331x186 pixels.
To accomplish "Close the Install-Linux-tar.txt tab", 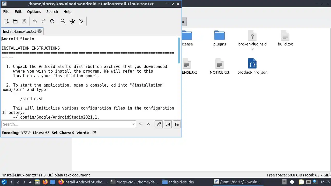I will pyautogui.click(x=40, y=31).
